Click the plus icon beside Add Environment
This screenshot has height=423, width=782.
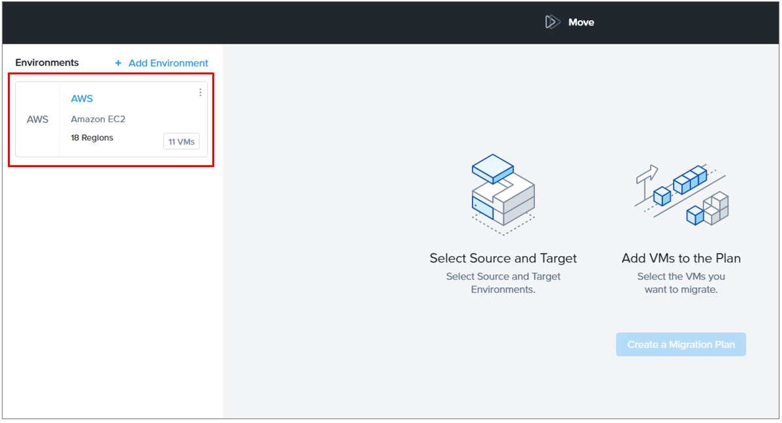click(x=118, y=63)
